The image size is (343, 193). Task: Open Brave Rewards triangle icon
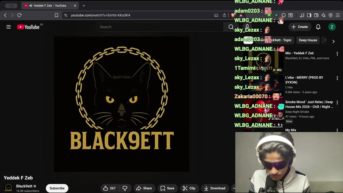(241, 15)
